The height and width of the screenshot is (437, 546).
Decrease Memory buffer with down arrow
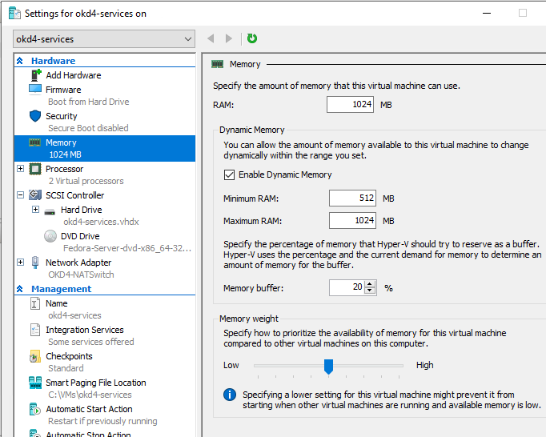370,291
